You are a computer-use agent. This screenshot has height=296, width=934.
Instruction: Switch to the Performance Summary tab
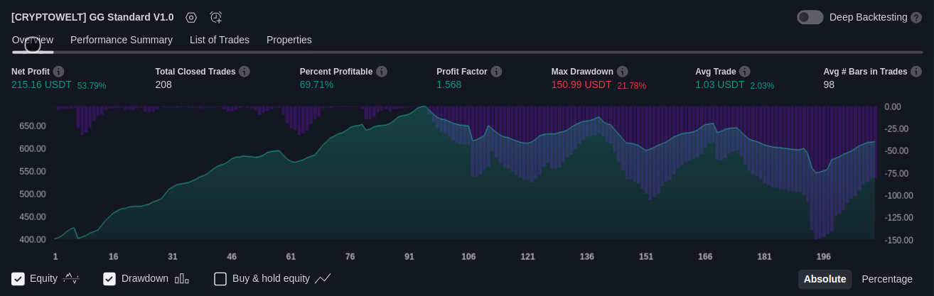pos(122,40)
